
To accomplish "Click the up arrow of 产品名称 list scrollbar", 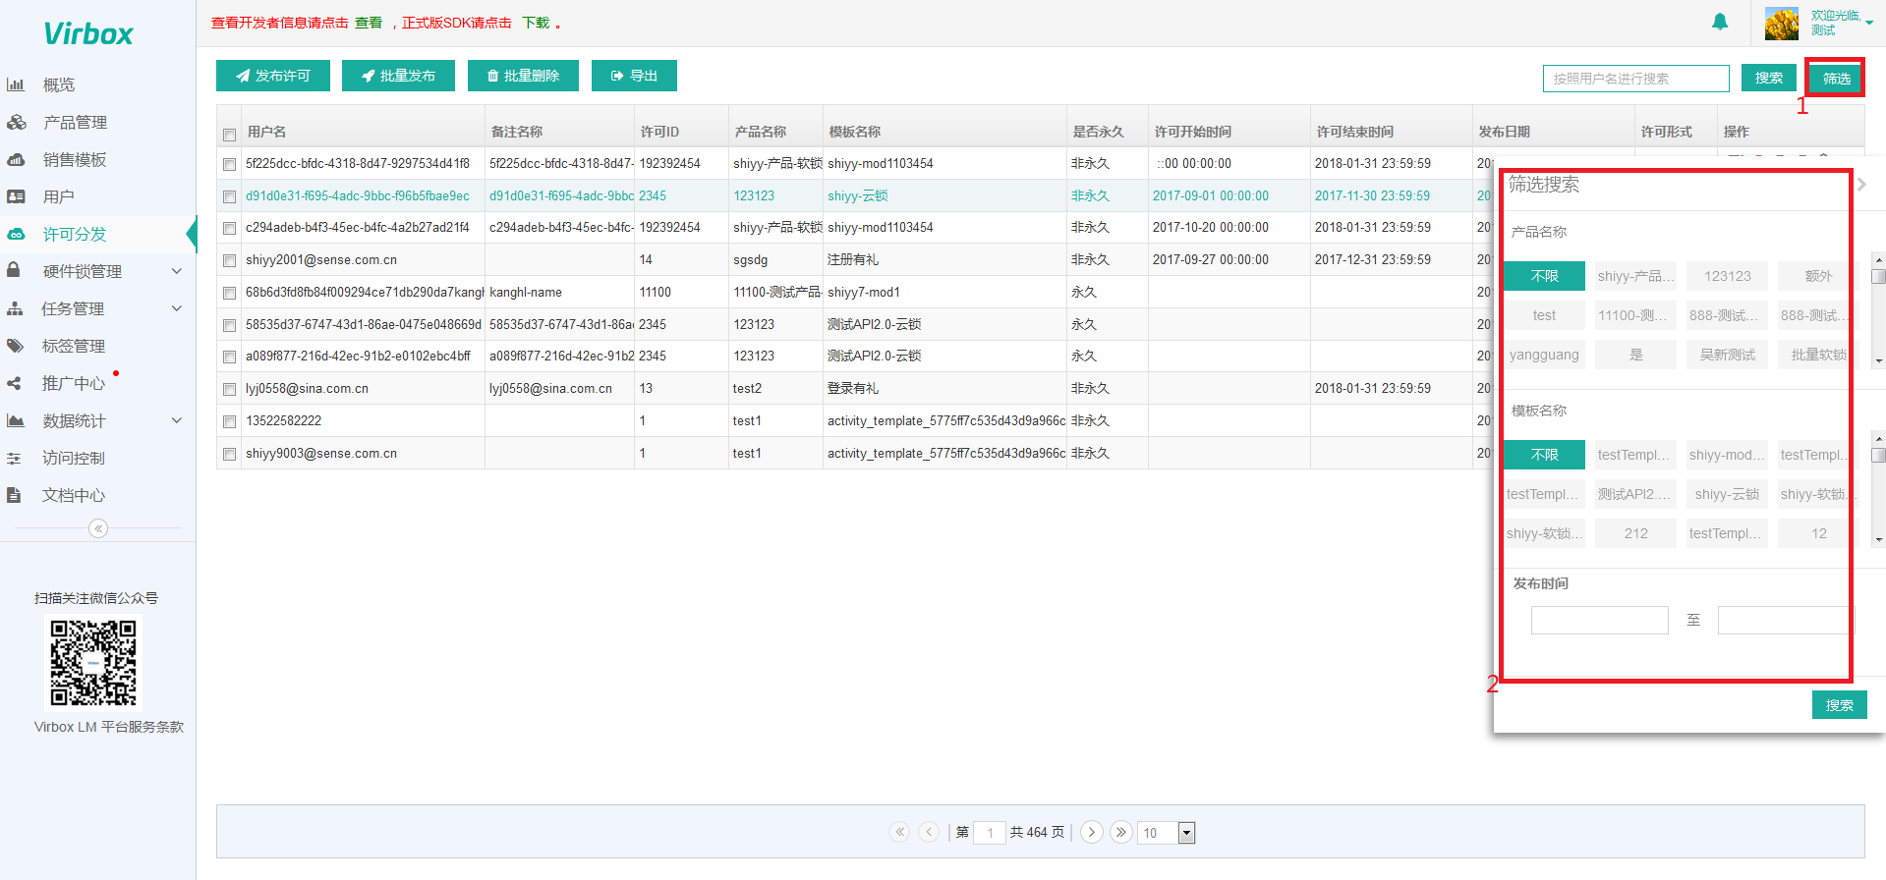I will point(1878,260).
